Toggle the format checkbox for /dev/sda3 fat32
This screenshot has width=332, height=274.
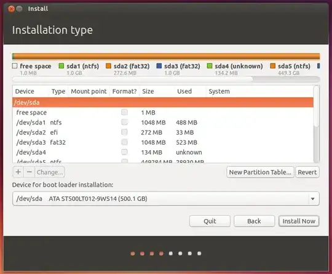pos(124,142)
